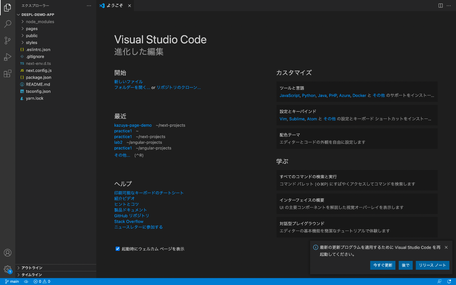456x285 pixels.
Task: Toggle 起動時にウェルカム ページを表示 checkbox
Action: coord(118,249)
